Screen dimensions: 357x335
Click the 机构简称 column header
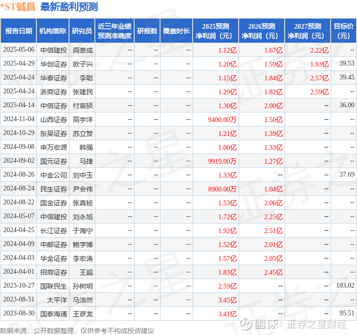click(53, 31)
